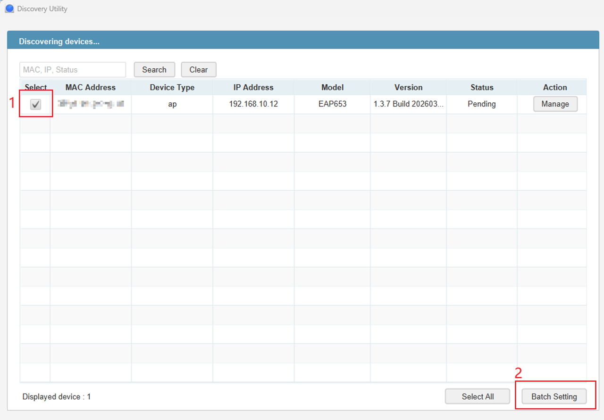Screen dimensions: 604x420
Task: Click the Status column header
Action: 482,87
